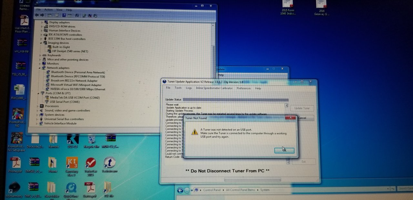Collapse the Imaging devices node

[x=41, y=43]
